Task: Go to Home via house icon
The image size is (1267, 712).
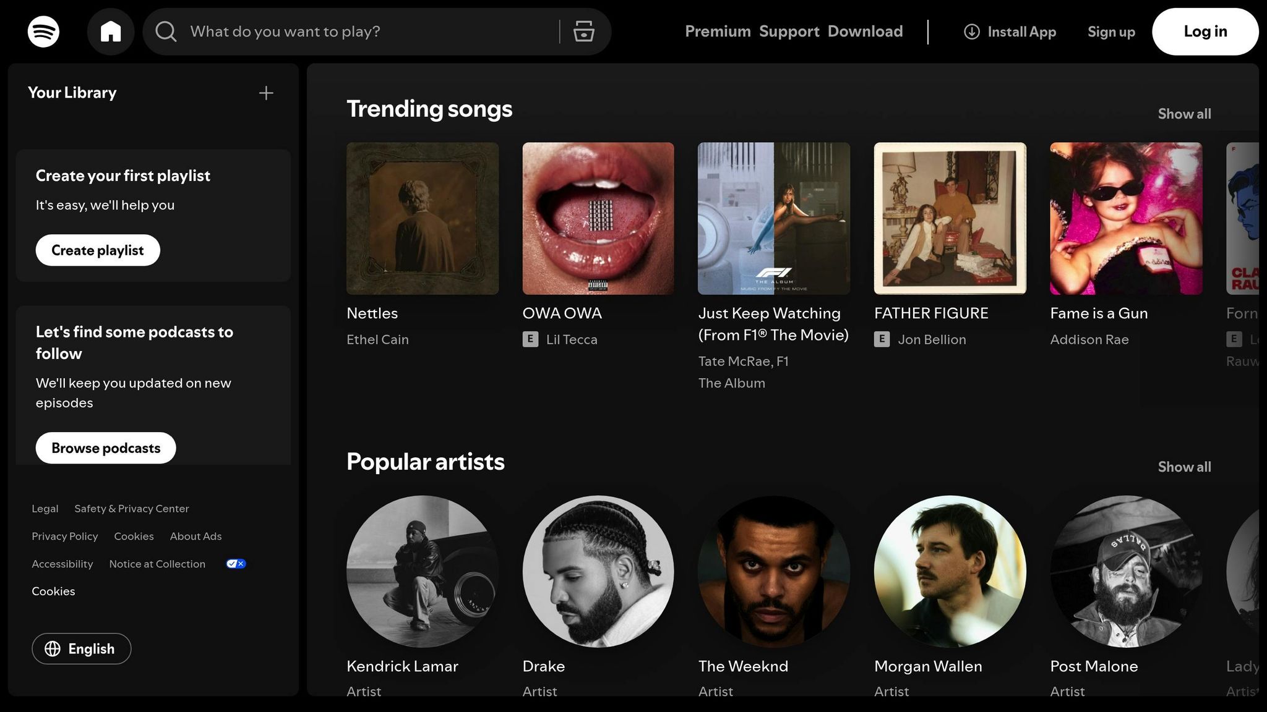Action: pyautogui.click(x=111, y=32)
